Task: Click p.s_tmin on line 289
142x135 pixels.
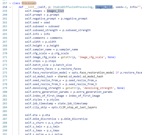Action: pos(53,127)
